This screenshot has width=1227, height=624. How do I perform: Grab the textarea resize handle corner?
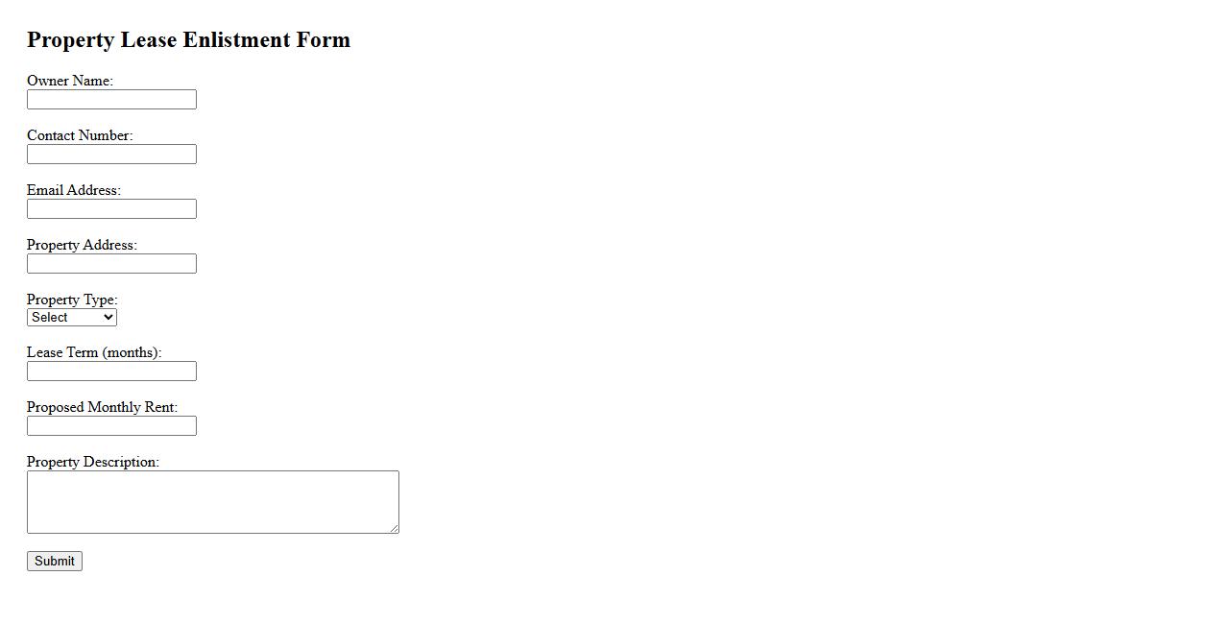pos(394,528)
